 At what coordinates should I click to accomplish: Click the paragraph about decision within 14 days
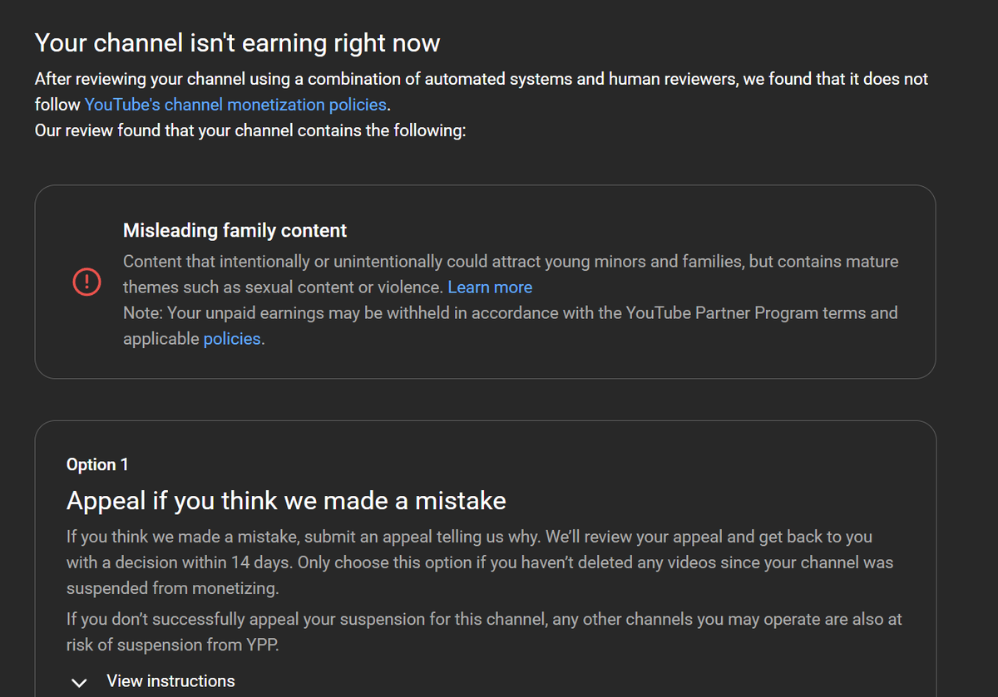tap(480, 562)
